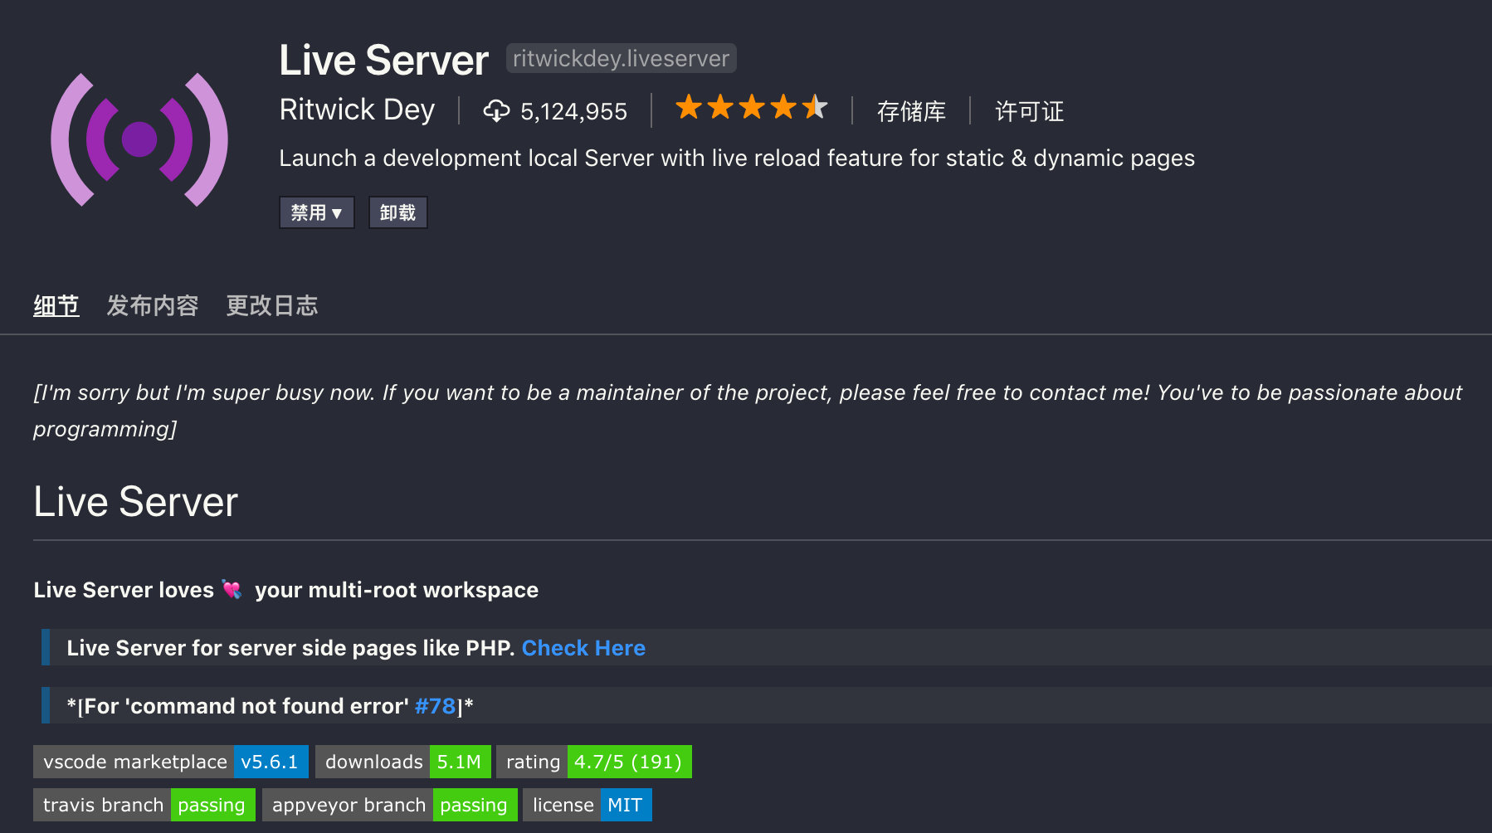The width and height of the screenshot is (1492, 833).
Task: Click the rating 4.7/5 (191) badge
Action: pos(594,762)
